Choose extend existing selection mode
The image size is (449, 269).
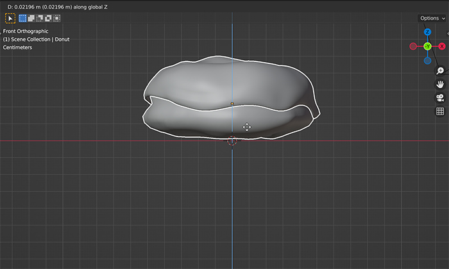31,19
